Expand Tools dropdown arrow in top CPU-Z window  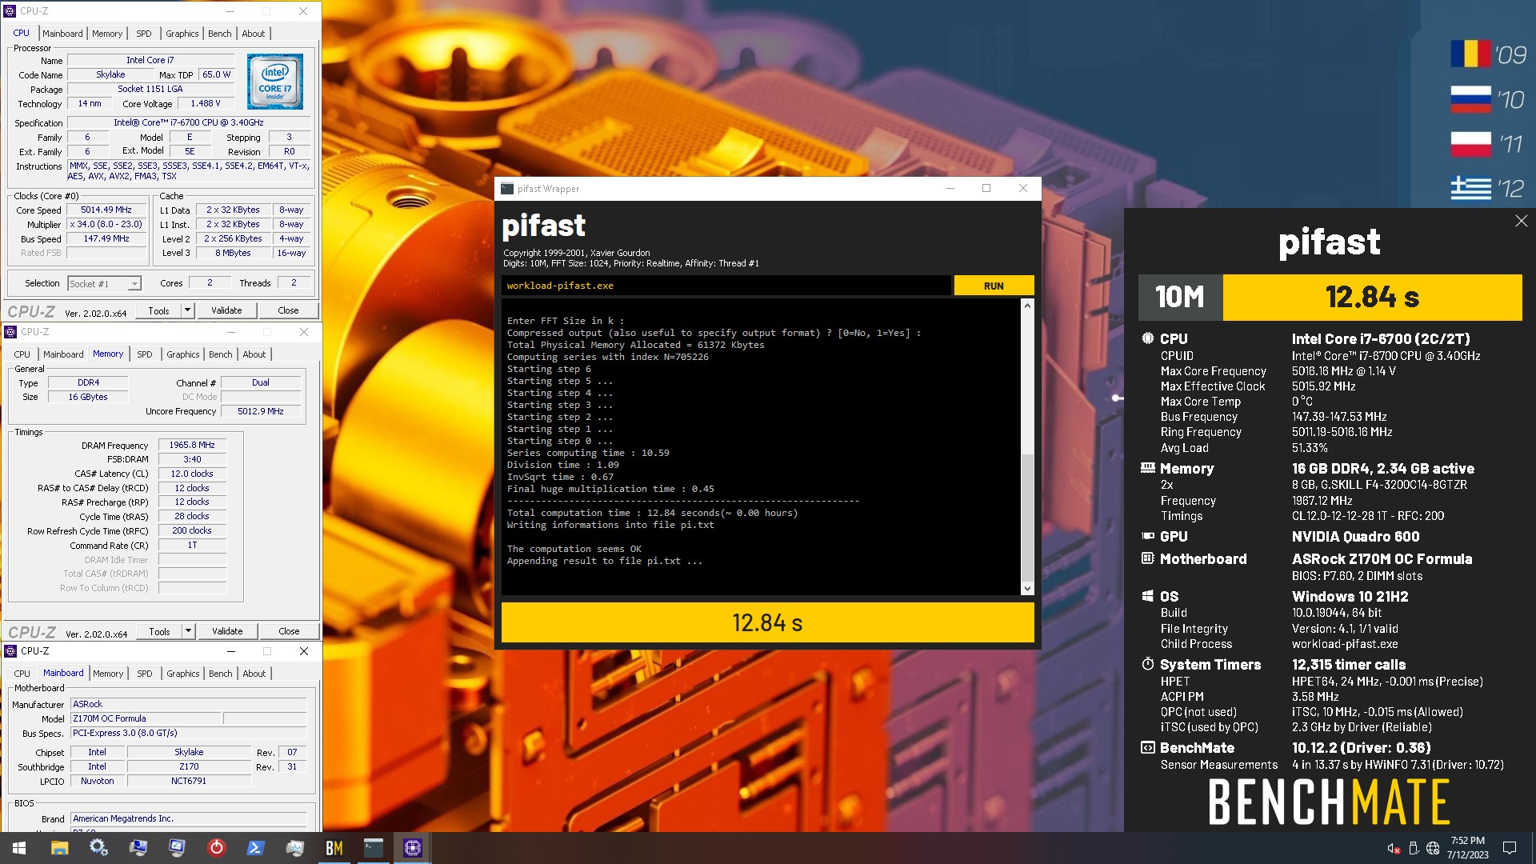click(187, 310)
